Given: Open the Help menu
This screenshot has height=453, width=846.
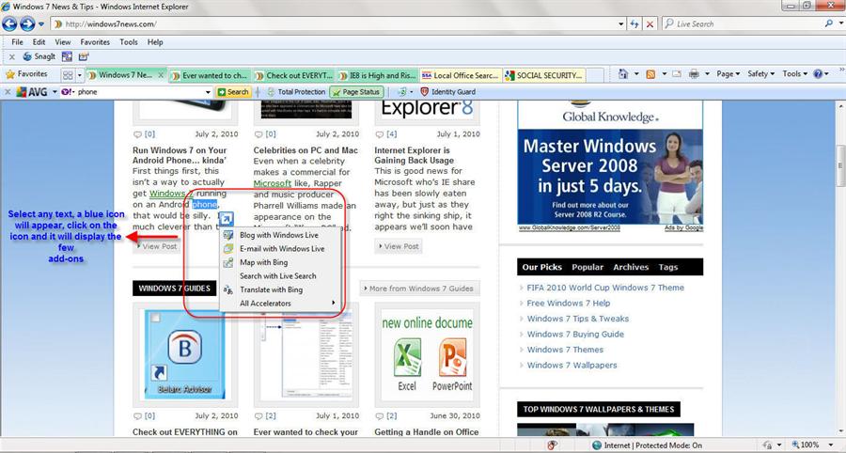Looking at the screenshot, I should click(155, 42).
